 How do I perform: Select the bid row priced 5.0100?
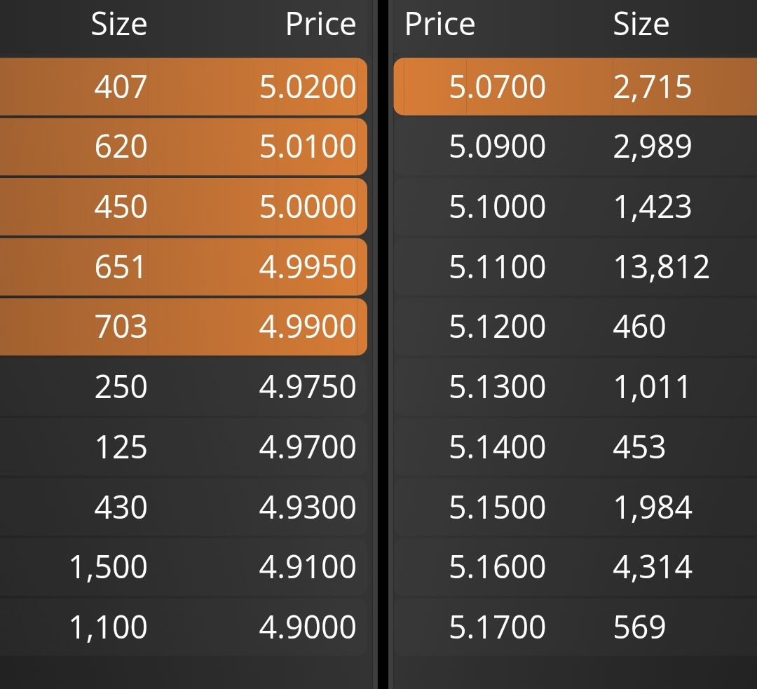click(x=184, y=146)
